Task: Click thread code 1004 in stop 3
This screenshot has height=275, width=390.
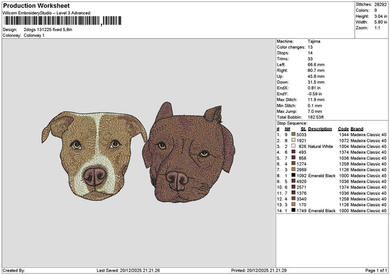Action: [344, 147]
